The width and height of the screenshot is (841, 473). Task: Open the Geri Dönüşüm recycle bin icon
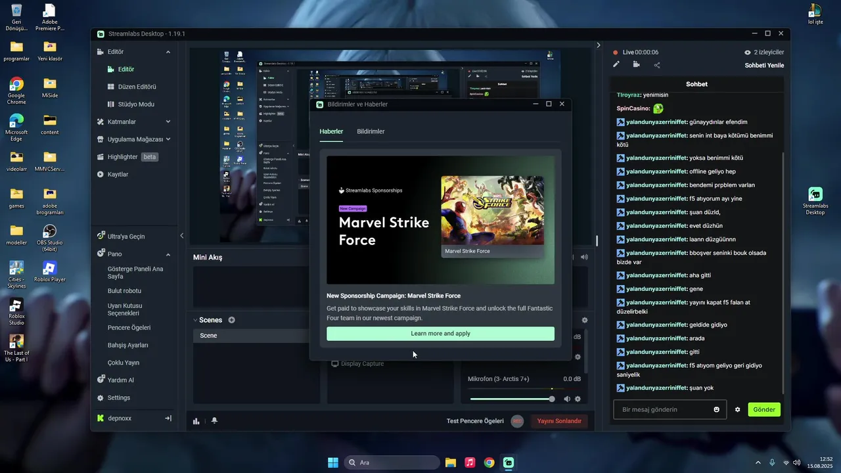[x=16, y=18]
